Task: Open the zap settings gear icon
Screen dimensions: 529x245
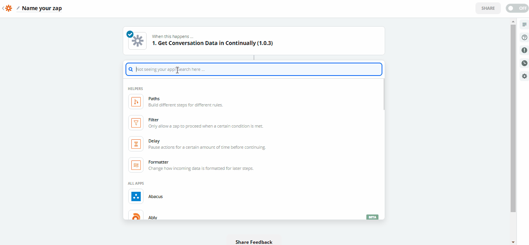Action: tap(524, 76)
